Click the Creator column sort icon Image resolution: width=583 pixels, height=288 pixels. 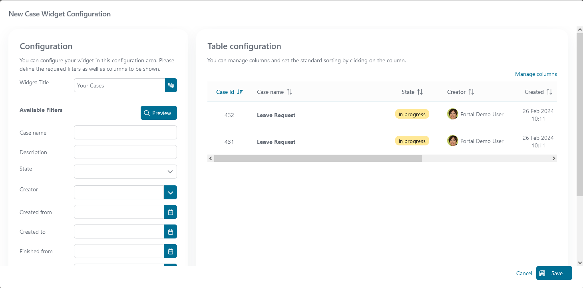(x=472, y=92)
